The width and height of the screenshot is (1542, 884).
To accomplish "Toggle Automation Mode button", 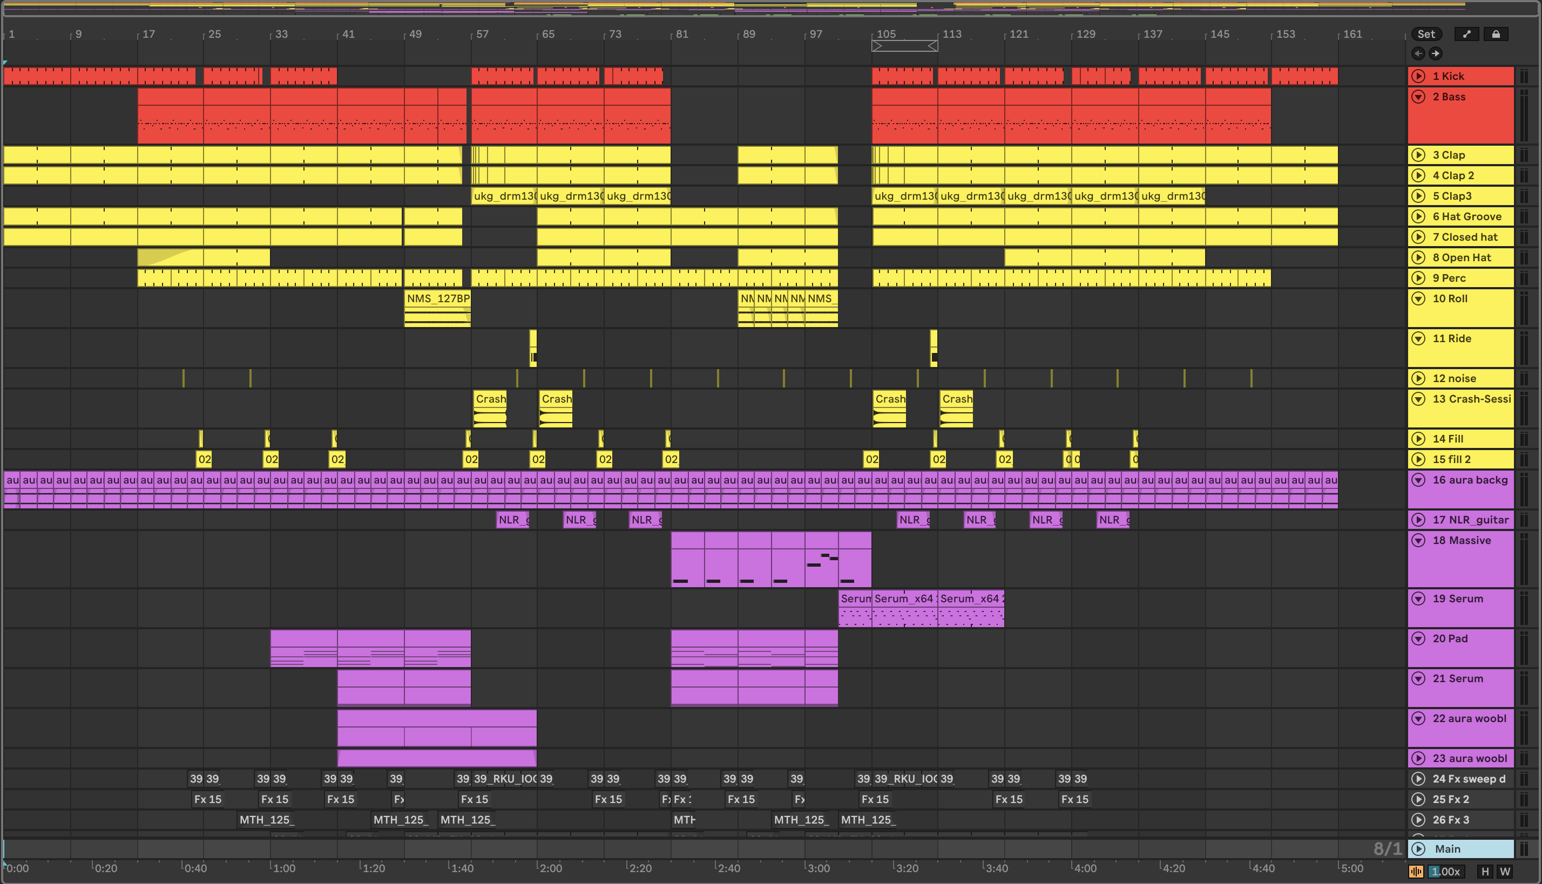I will 1467,34.
